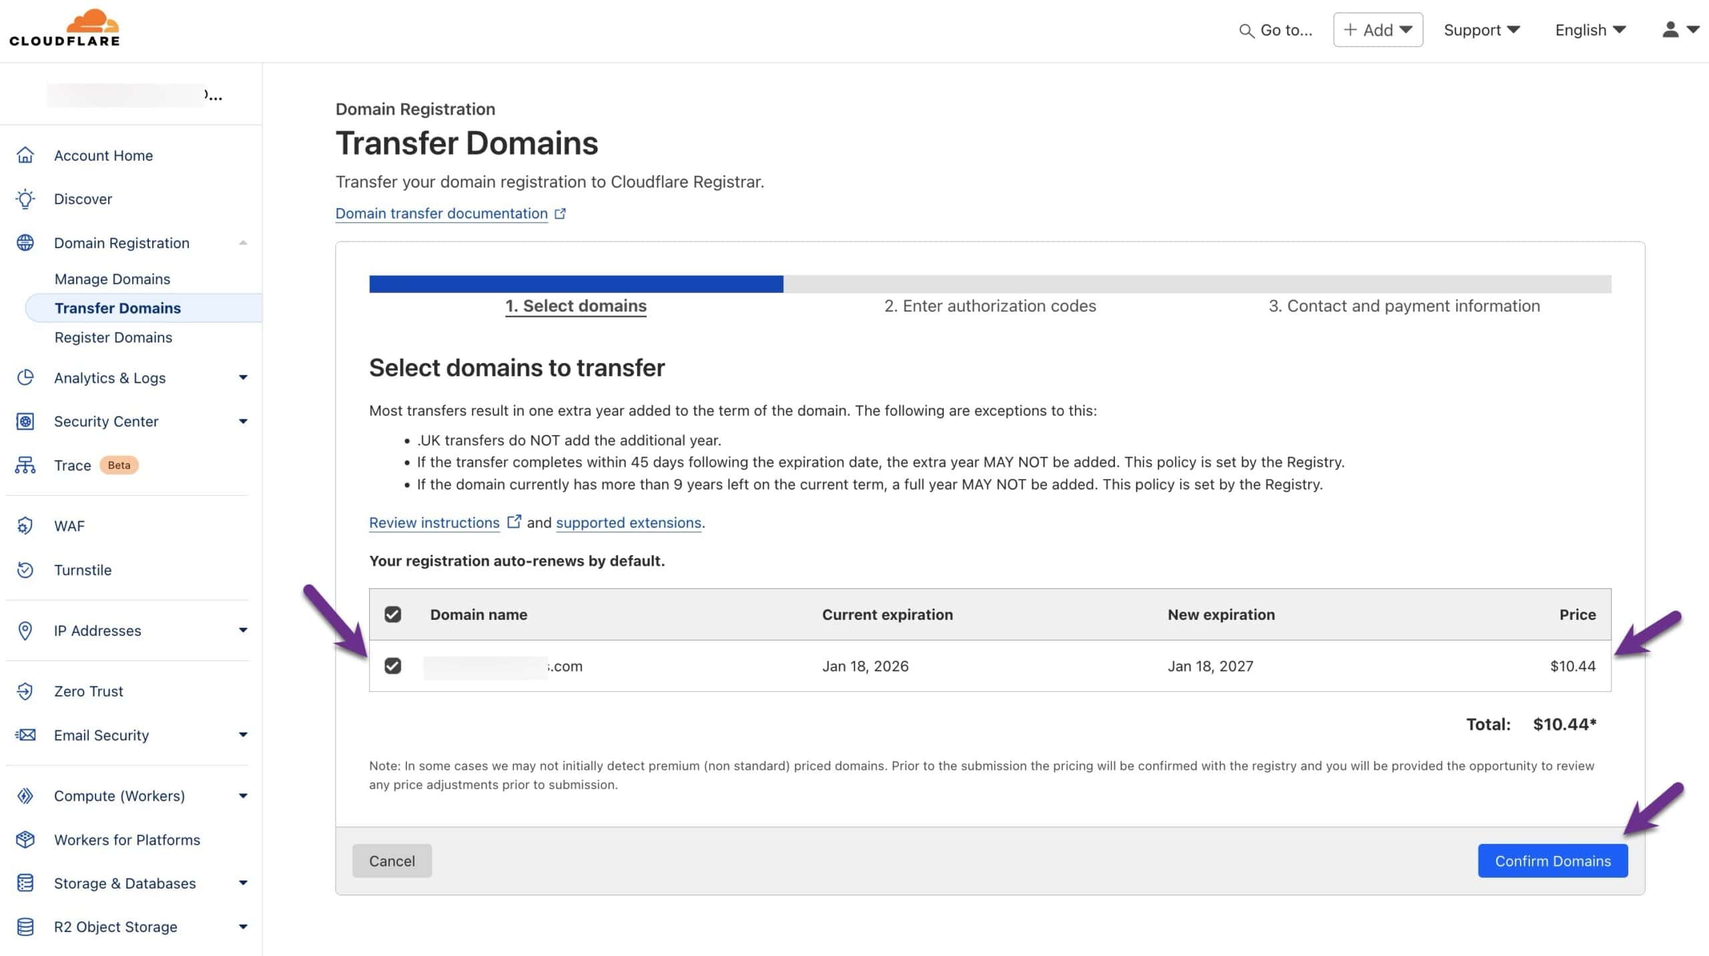
Task: Click Go to... search field
Action: point(1276,30)
